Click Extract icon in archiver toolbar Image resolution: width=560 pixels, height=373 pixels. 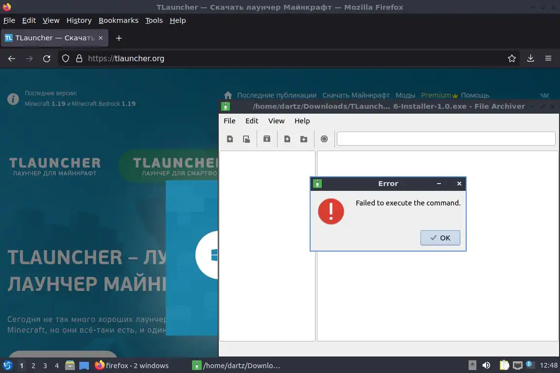267,139
